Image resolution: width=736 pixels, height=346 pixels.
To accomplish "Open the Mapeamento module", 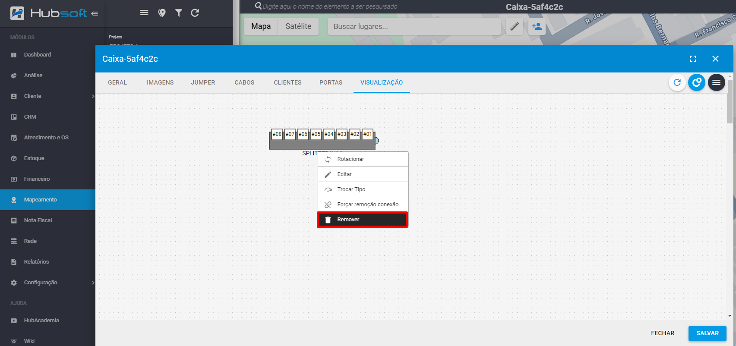I will (47, 200).
